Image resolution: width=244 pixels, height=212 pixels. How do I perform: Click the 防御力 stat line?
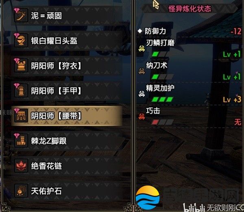pos(190,31)
